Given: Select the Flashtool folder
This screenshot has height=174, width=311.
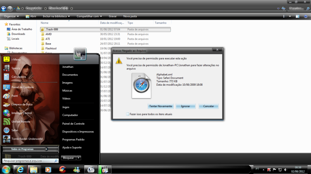Looking at the screenshot, I should (51, 48).
